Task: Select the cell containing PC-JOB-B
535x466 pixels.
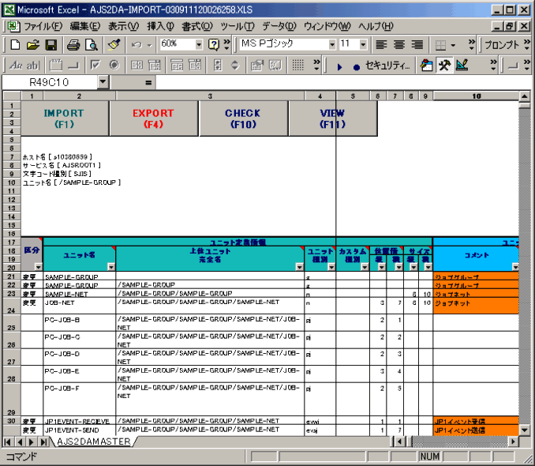Action: coord(80,322)
